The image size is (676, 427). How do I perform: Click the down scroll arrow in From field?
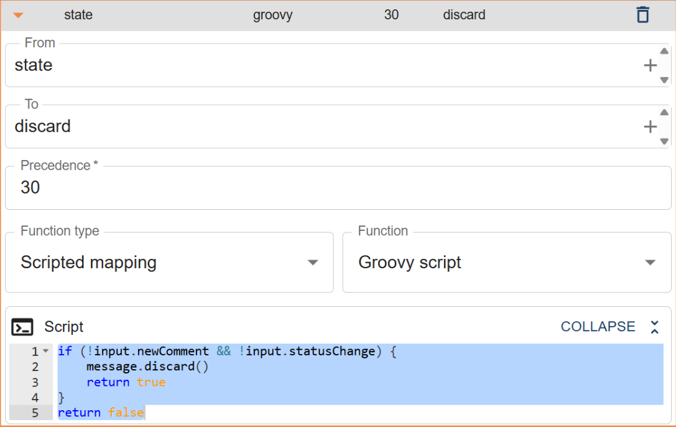coord(664,80)
